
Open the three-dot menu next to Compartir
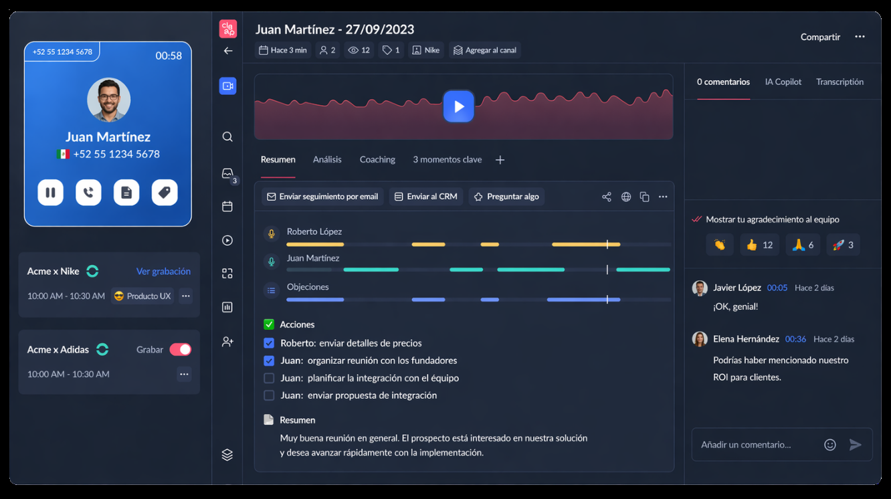click(x=860, y=37)
